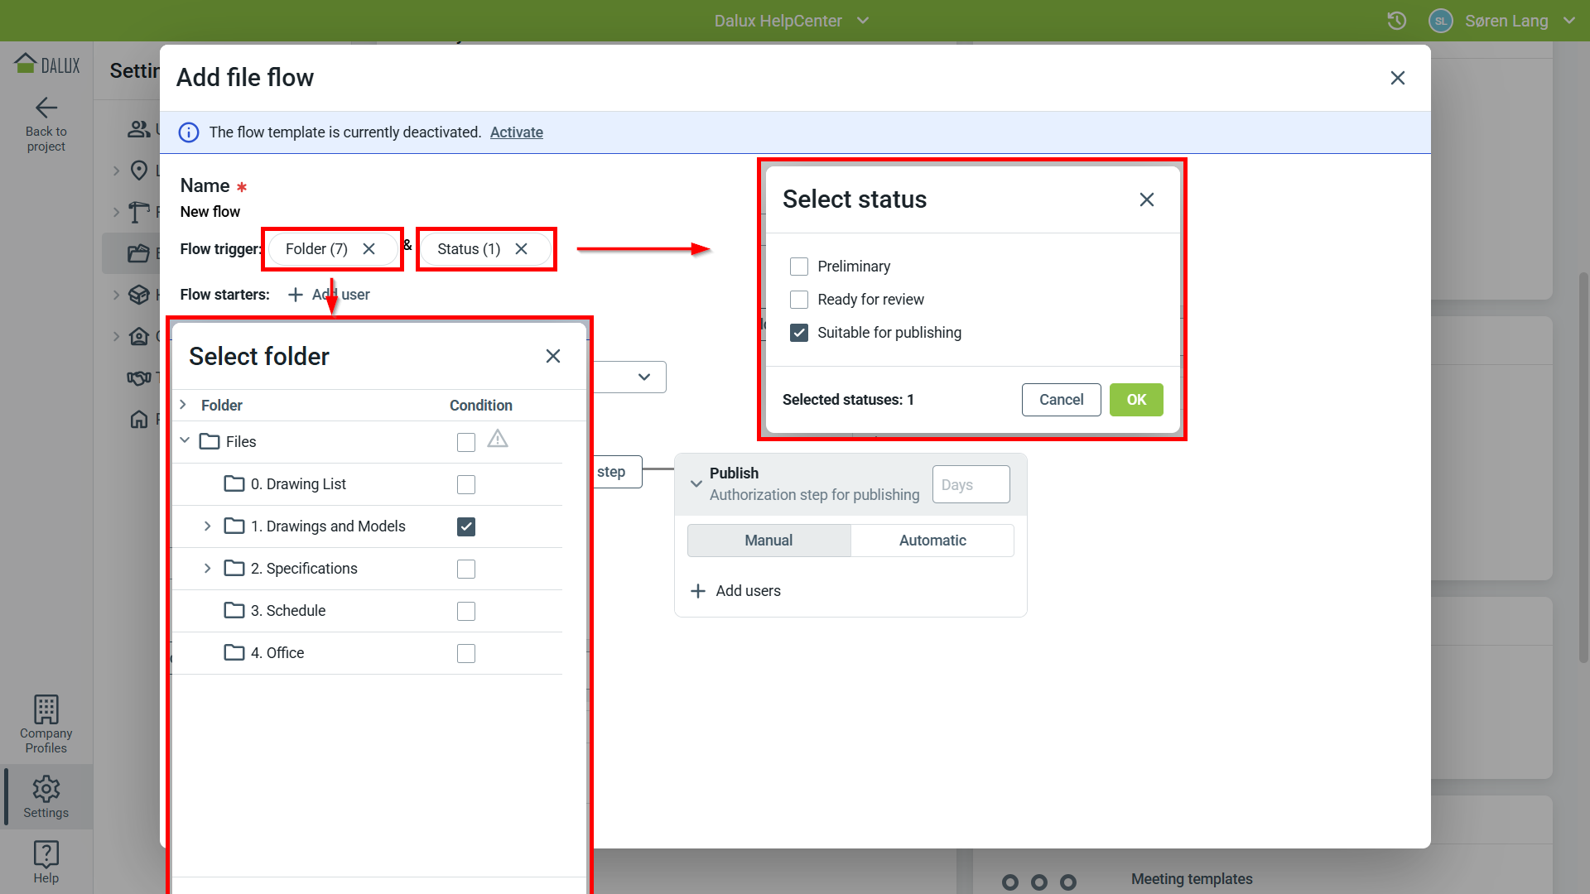Collapse the Publish step
The width and height of the screenshot is (1590, 894).
(x=696, y=483)
